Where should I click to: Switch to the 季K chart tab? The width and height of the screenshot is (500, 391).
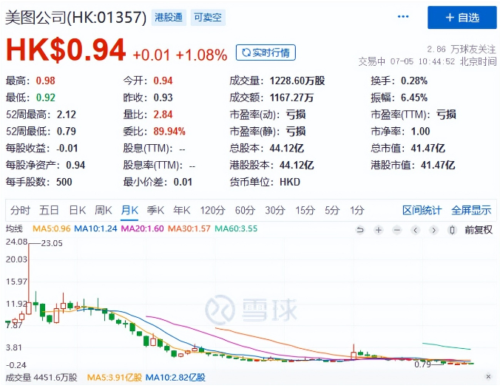click(x=155, y=211)
